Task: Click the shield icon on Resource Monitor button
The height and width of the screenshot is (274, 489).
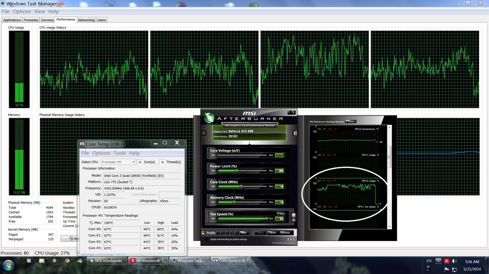Action: (x=71, y=238)
